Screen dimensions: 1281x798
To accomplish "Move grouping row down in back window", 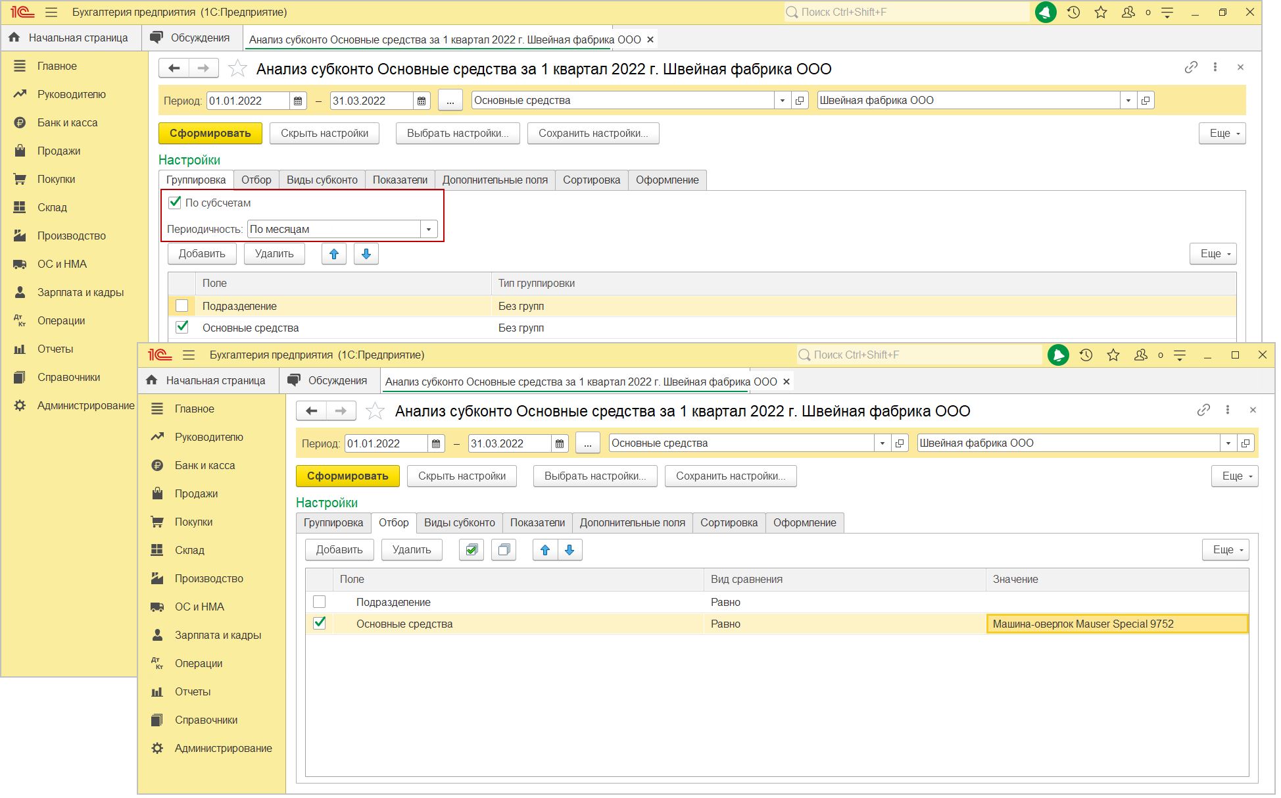I will click(366, 254).
